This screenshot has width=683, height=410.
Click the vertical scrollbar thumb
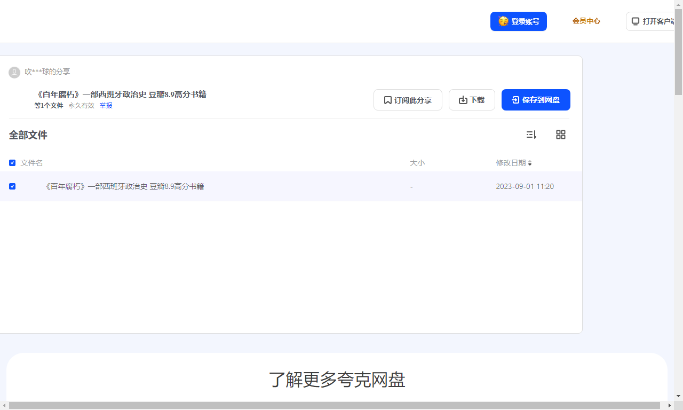coord(678,52)
